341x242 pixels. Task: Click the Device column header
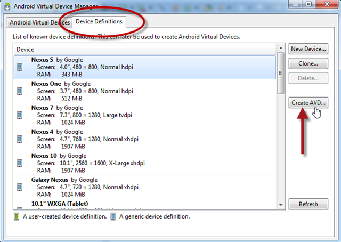[x=144, y=50]
